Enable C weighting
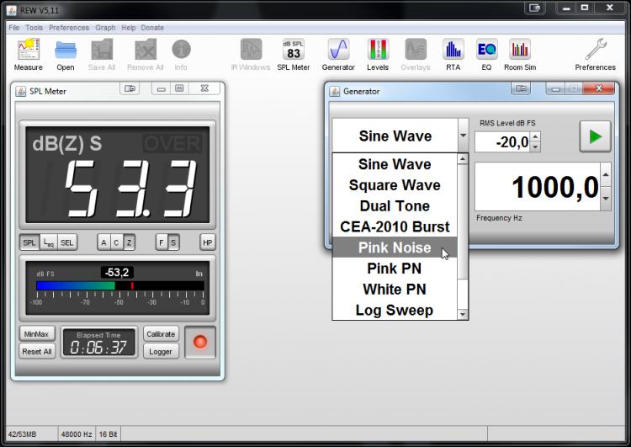Viewport: 631px width, 447px height. pos(116,242)
